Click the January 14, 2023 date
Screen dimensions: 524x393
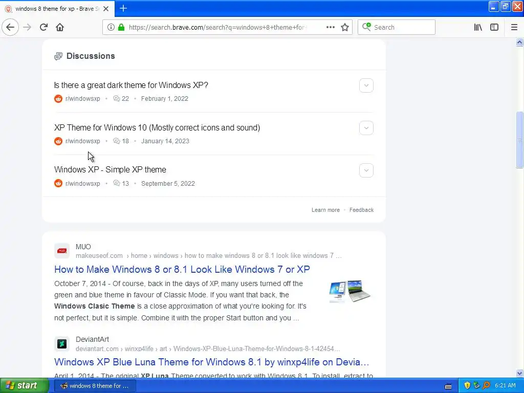[x=165, y=141]
